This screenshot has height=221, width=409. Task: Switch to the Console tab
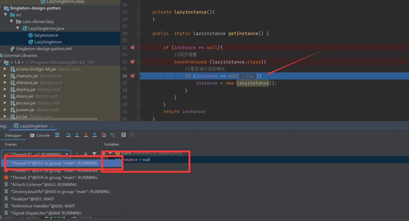pos(40,135)
